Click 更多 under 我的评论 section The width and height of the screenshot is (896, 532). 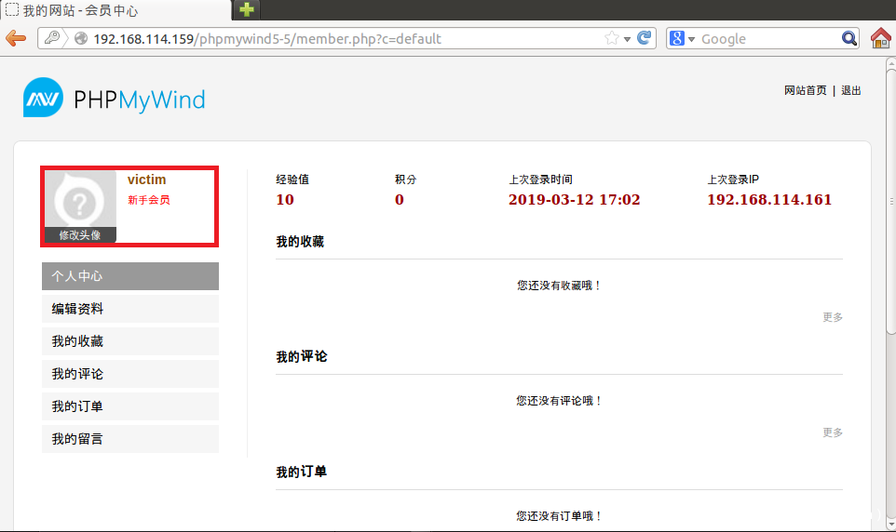click(x=833, y=432)
